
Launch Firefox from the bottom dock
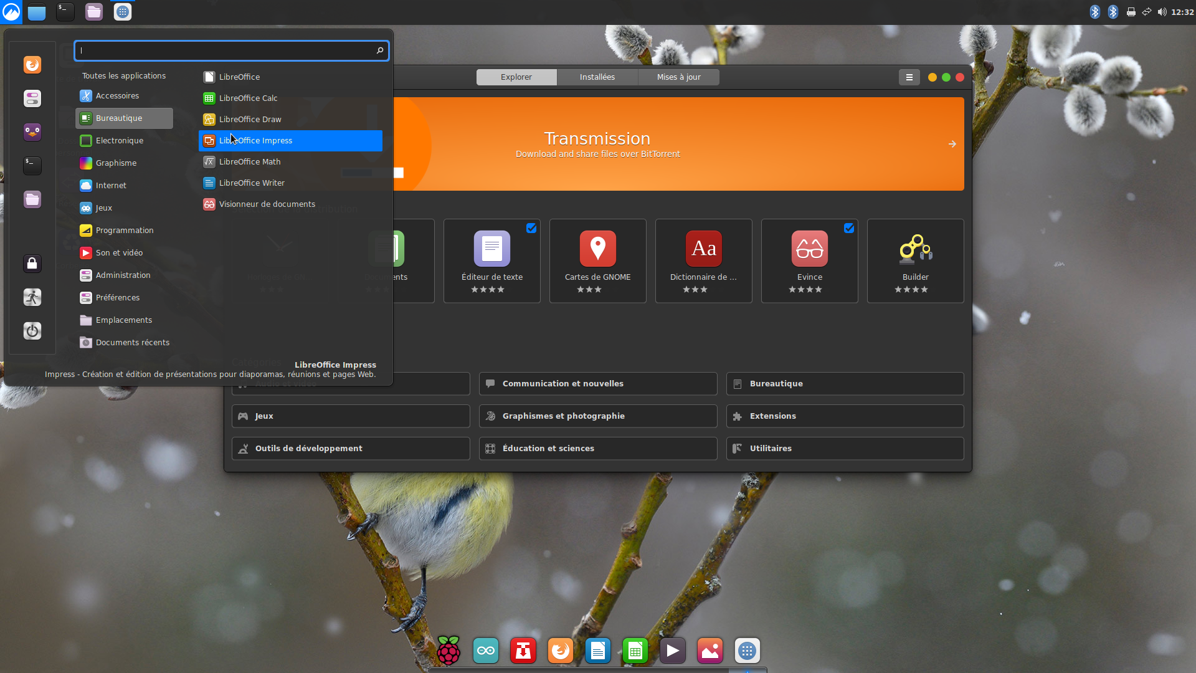pyautogui.click(x=561, y=651)
